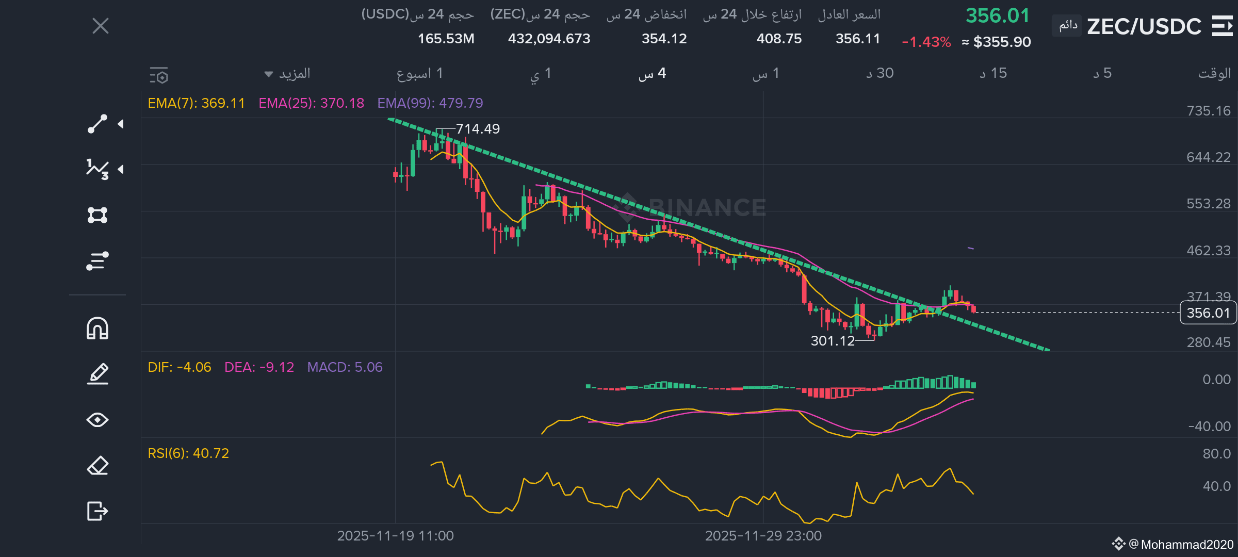Select the الوقت time chart option

tap(1214, 74)
